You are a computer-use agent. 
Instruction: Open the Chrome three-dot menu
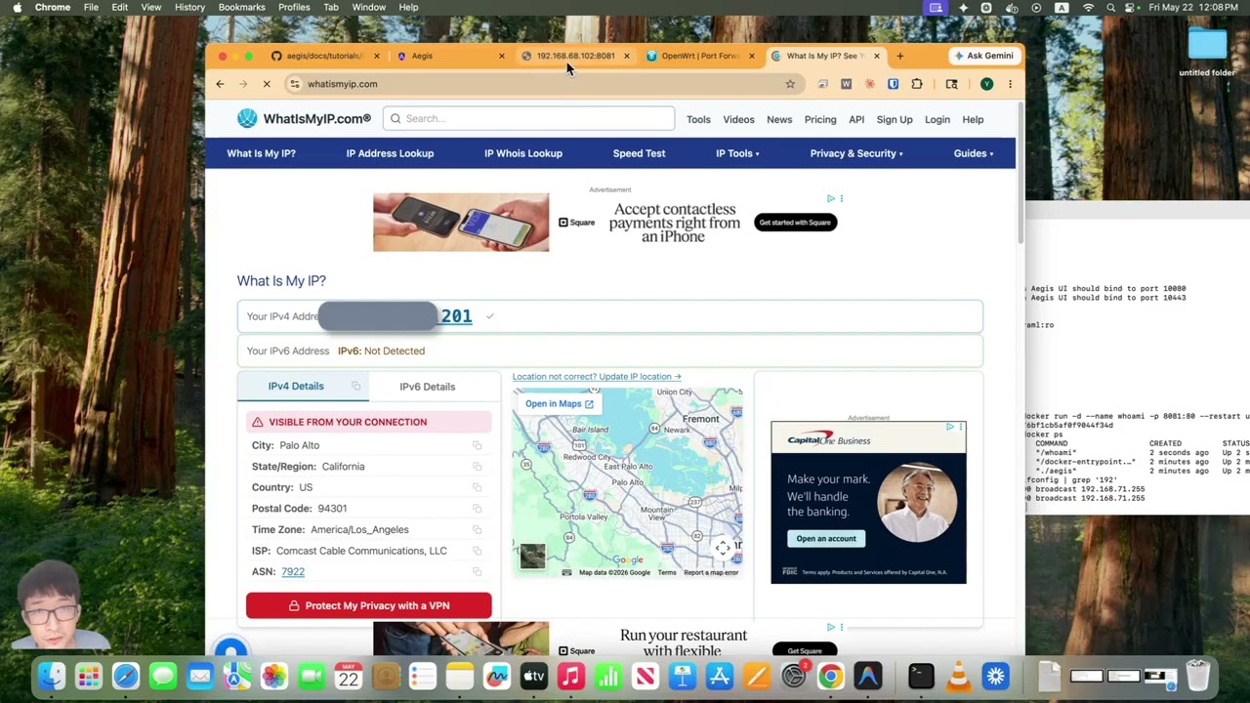point(1010,84)
